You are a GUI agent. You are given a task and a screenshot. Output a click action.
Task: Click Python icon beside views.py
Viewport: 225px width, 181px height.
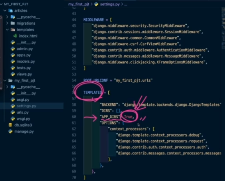13,74
